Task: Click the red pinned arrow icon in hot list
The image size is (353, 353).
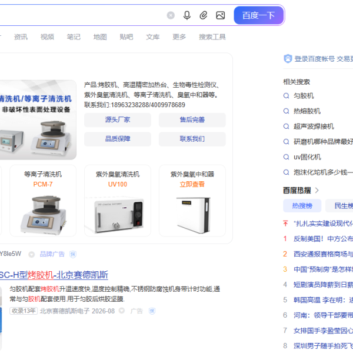Action: (x=285, y=224)
